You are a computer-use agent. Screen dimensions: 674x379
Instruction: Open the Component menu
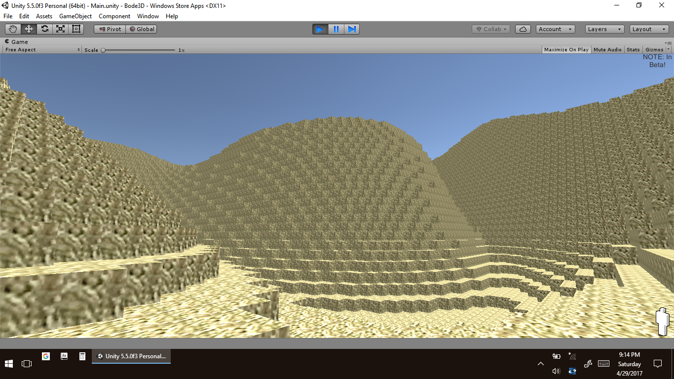point(114,16)
